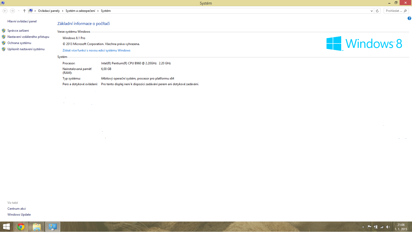412x247 pixels.
Task: Click the Základní informace o počítači heading
Action: click(83, 24)
